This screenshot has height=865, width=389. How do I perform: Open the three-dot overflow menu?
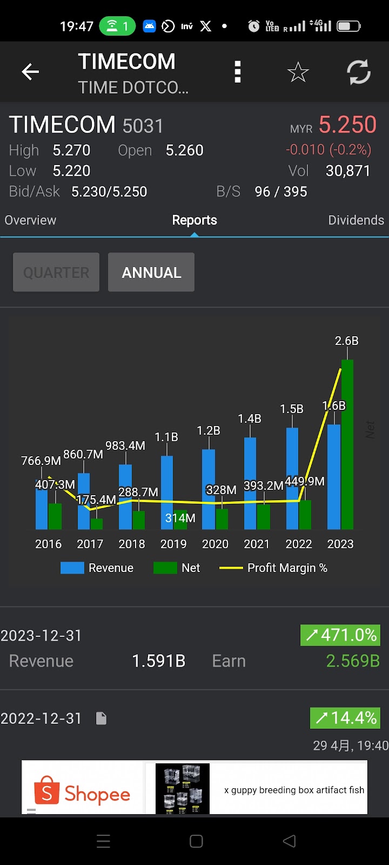click(x=237, y=72)
